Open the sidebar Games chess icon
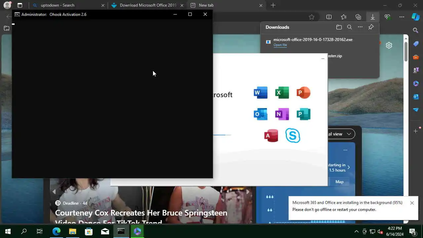This screenshot has width=423, height=238. point(416,70)
